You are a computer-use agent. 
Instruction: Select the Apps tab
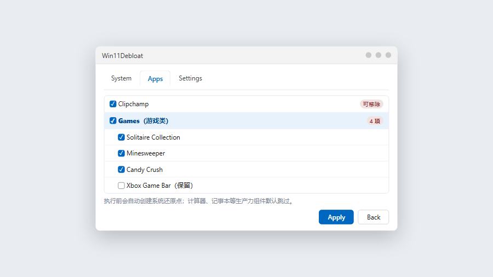[x=156, y=78]
